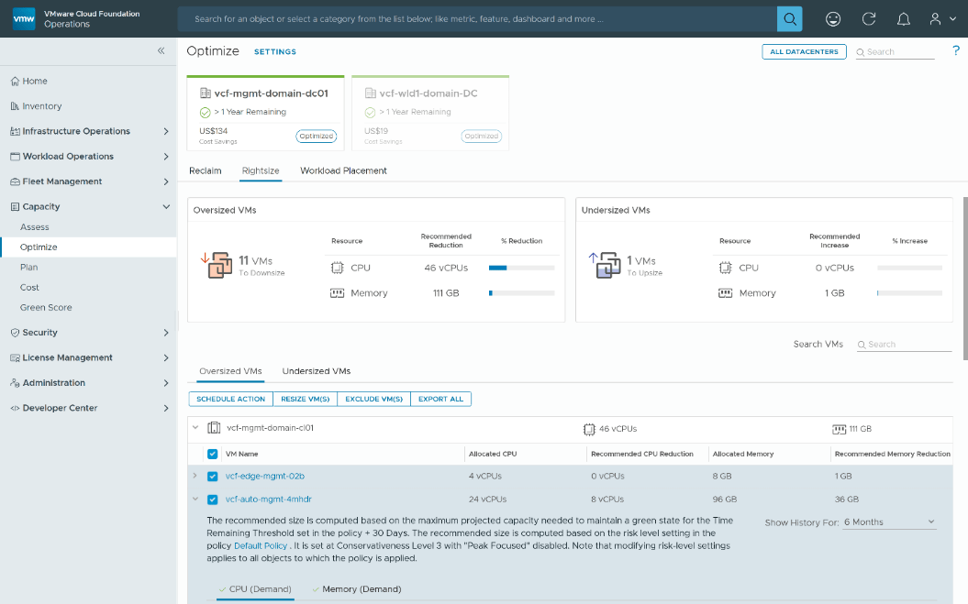The height and width of the screenshot is (604, 968).
Task: Collapse the vcf-mgmt-domain-cl01 cluster group
Action: point(194,428)
